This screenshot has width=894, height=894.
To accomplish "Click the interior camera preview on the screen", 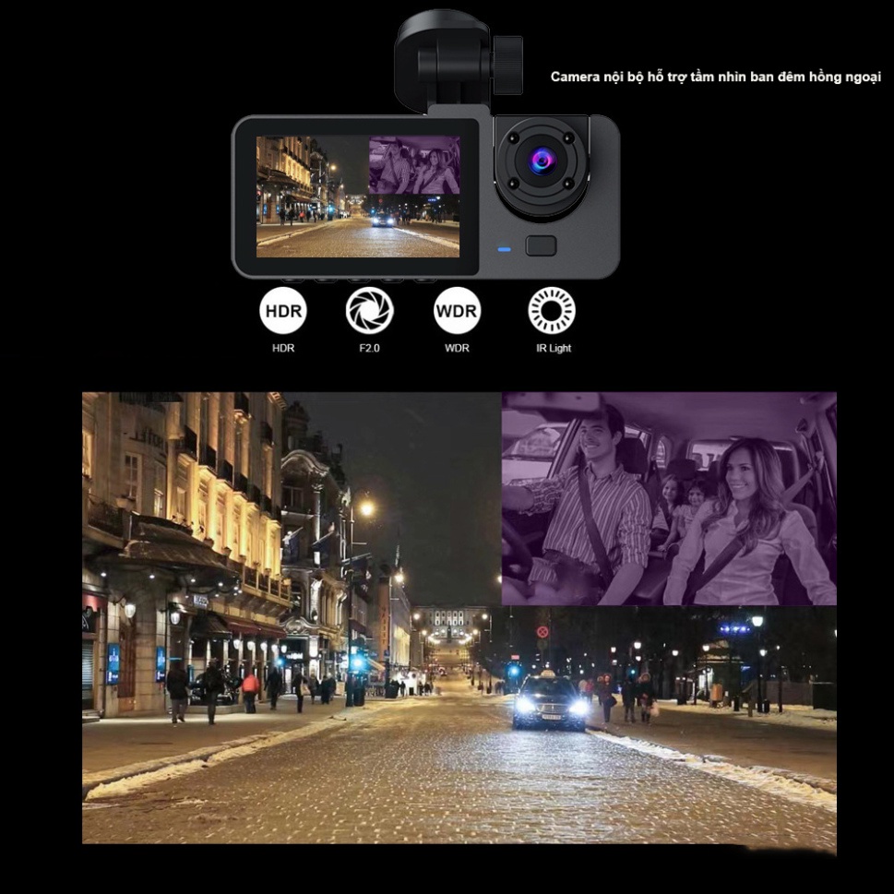I will click(415, 163).
